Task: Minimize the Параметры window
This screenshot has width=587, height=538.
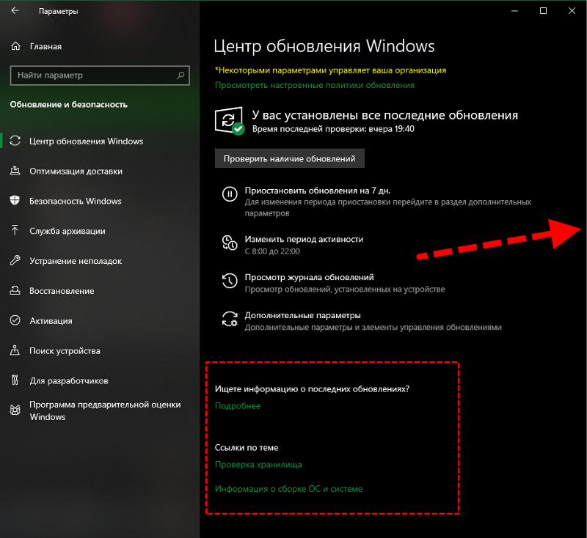Action: [x=515, y=11]
